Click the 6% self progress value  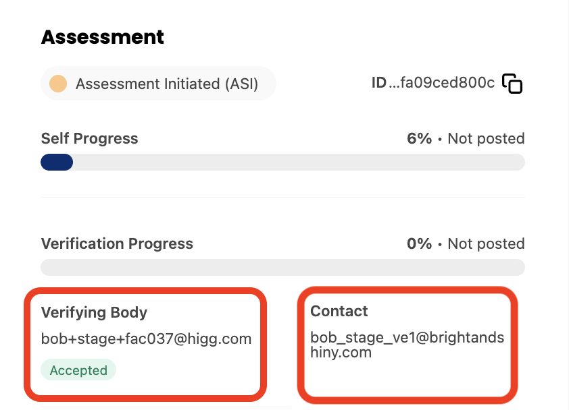pyautogui.click(x=420, y=138)
